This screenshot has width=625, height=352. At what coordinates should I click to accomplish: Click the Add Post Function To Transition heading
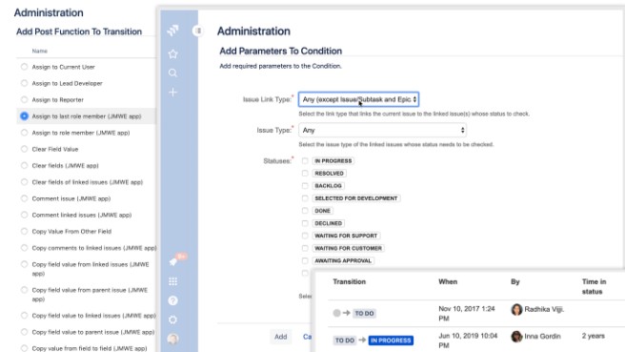[x=79, y=31]
